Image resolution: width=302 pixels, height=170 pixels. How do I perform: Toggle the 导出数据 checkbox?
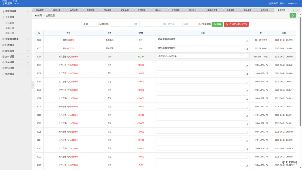coord(201,24)
